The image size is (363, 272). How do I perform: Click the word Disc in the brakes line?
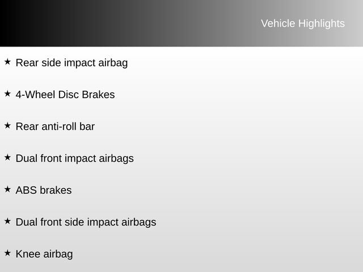coord(69,95)
